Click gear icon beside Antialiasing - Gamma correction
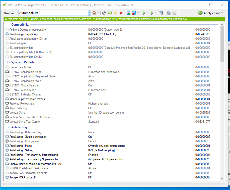The image size is (230, 190). pyautogui.click(x=7, y=137)
